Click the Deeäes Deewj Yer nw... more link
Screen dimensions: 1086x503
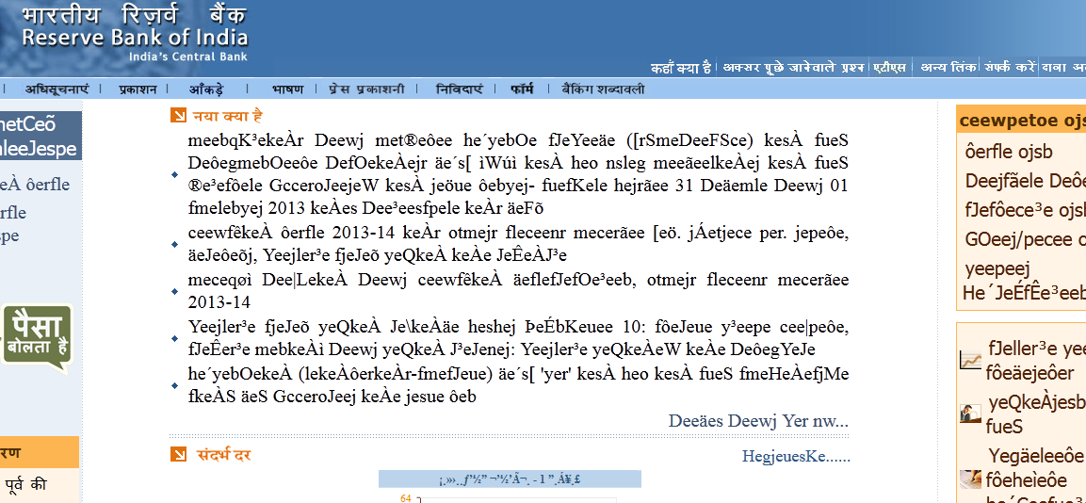point(758,420)
